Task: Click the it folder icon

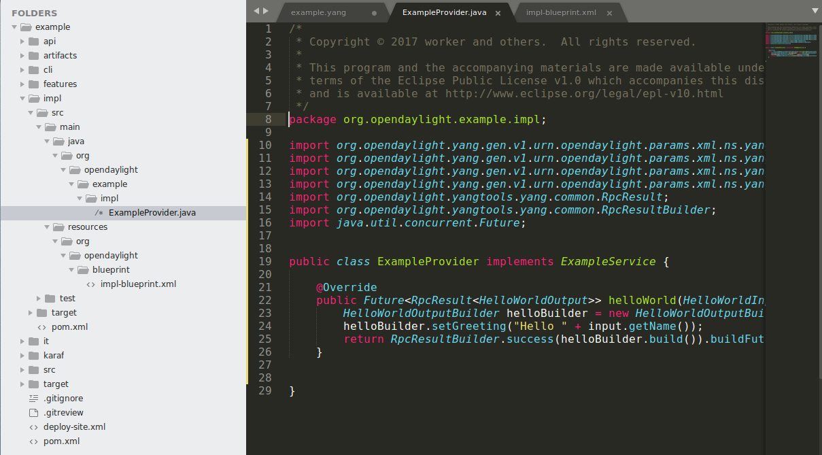Action: pyautogui.click(x=34, y=341)
